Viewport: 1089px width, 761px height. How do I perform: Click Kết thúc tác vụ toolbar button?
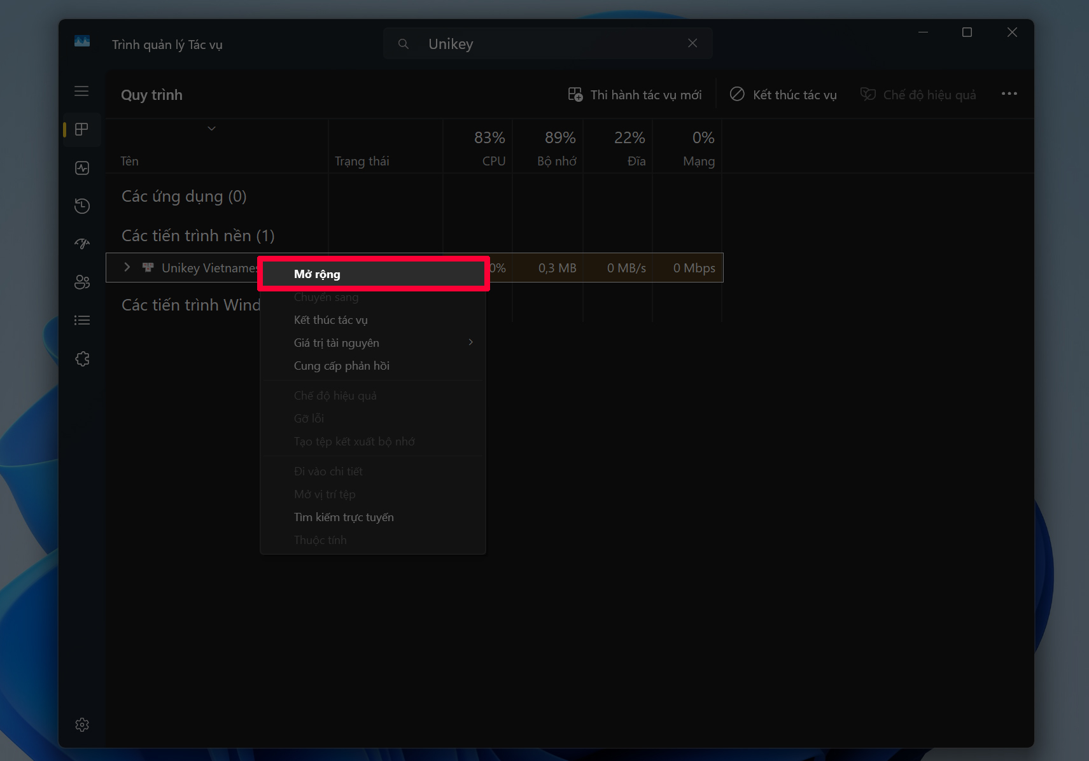pos(783,95)
